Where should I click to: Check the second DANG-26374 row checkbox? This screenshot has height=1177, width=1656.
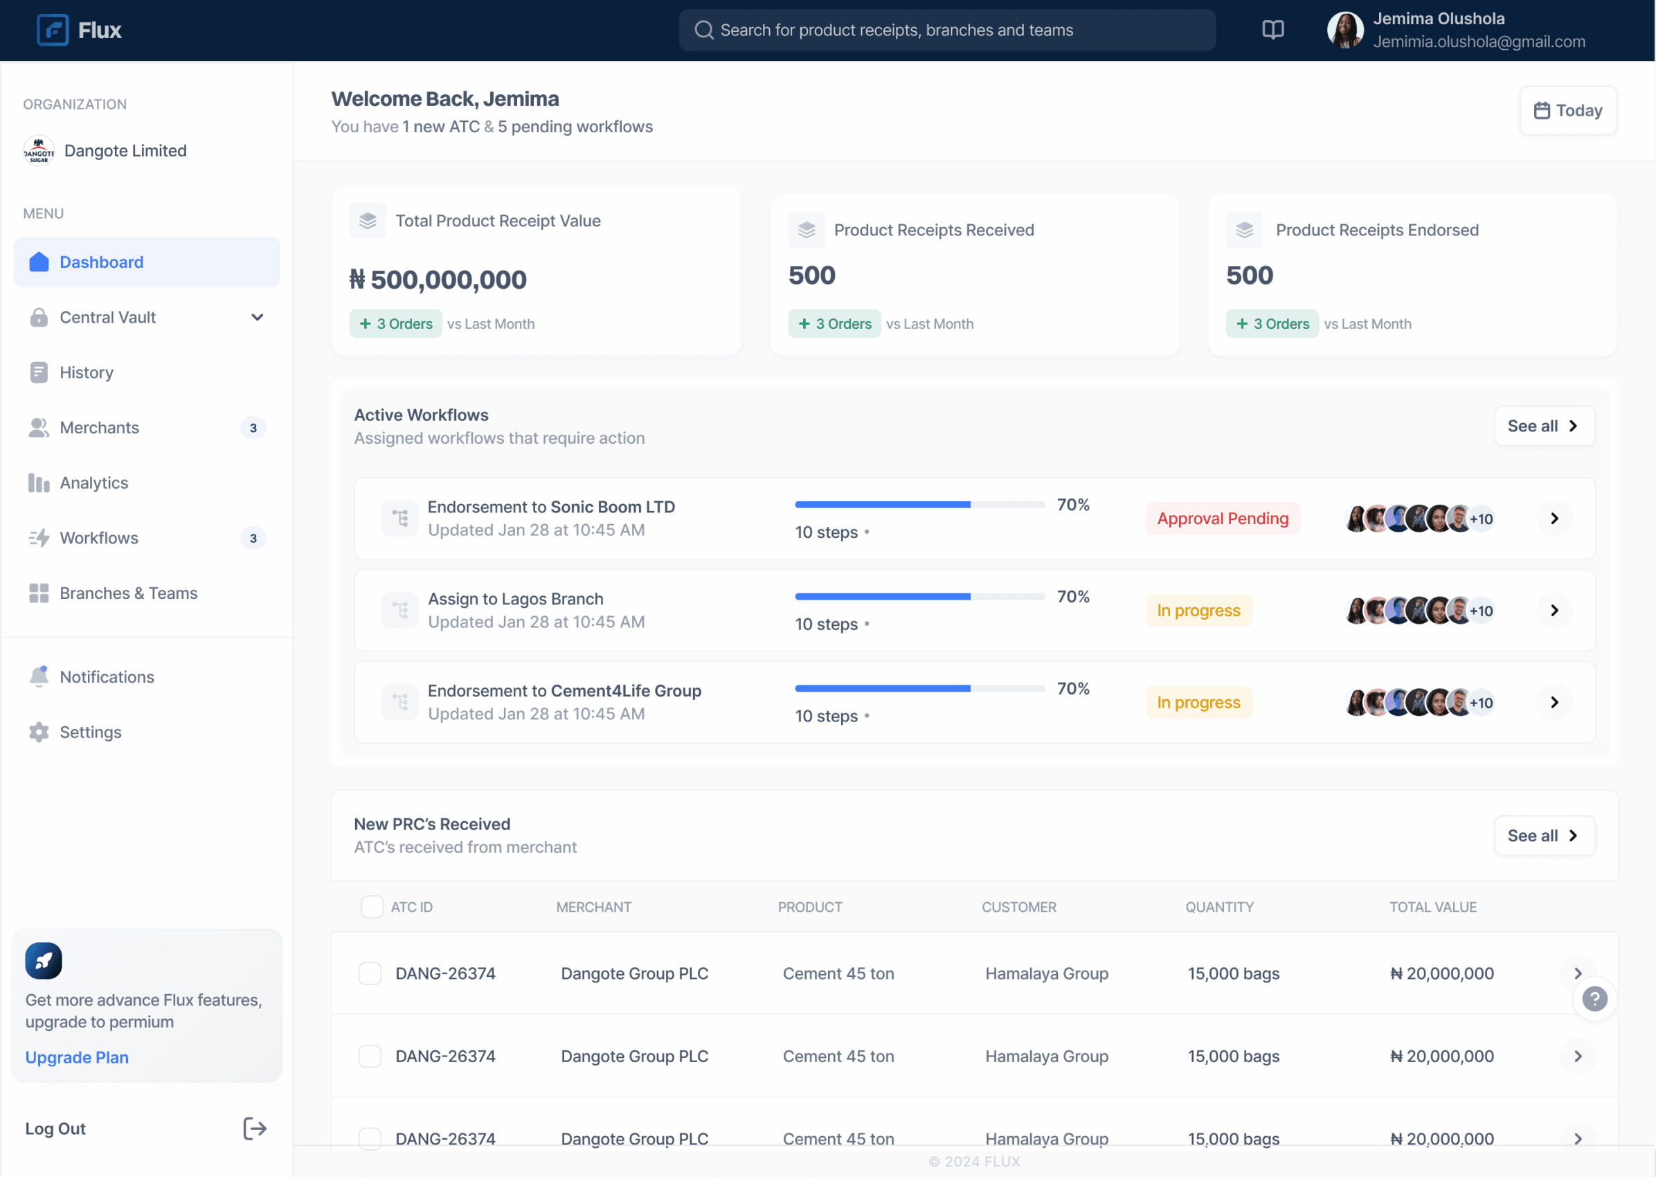pos(370,1056)
